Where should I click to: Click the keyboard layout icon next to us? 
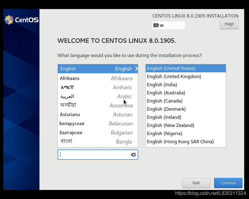[x=156, y=25]
